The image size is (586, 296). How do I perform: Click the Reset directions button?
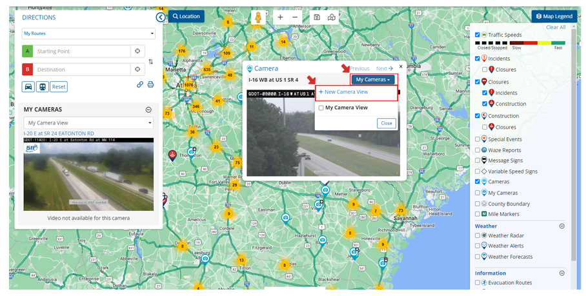coord(59,86)
